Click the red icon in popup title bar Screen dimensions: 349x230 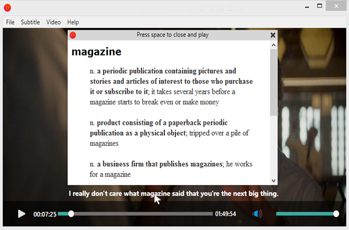point(73,35)
